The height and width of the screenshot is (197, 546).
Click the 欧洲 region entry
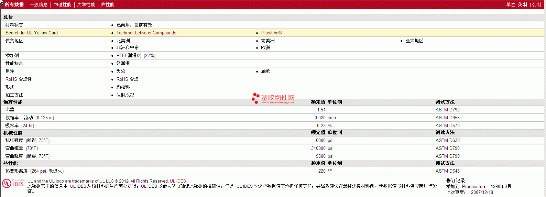click(266, 47)
